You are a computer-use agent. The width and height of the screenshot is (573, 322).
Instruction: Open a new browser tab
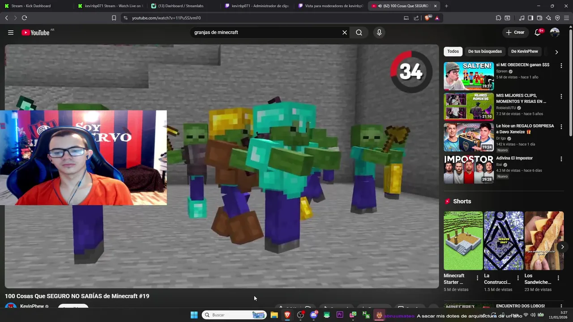click(x=446, y=6)
